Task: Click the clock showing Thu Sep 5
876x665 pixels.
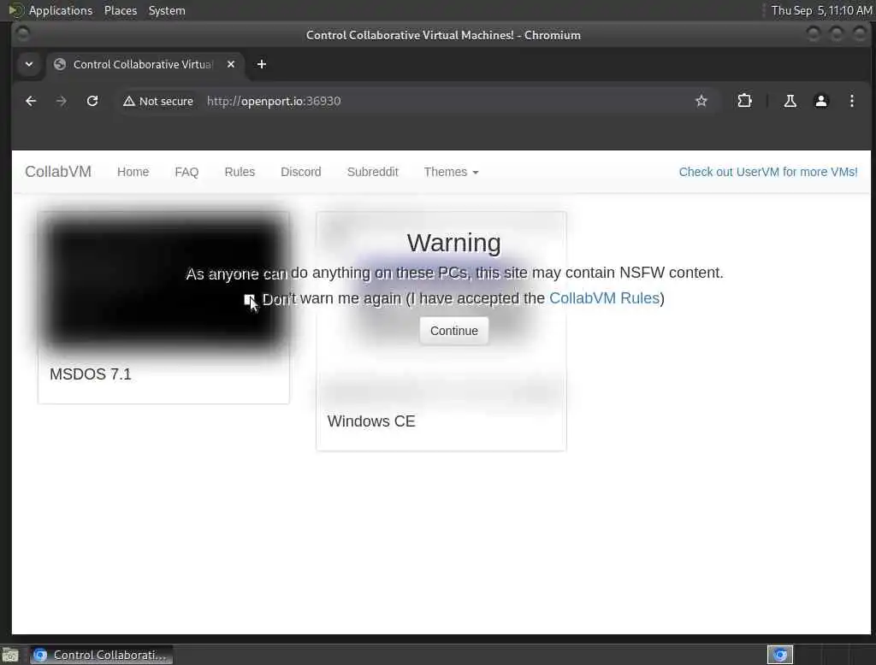Action: (820, 10)
